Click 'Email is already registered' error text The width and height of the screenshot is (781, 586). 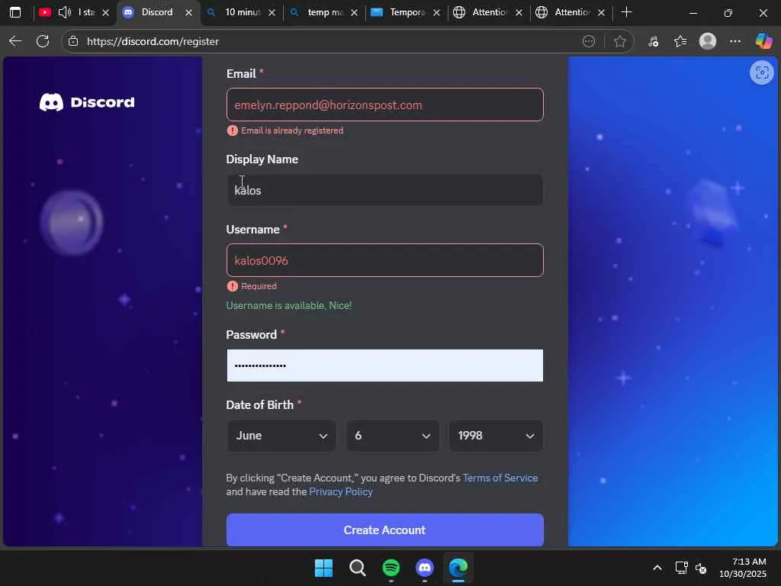(292, 130)
